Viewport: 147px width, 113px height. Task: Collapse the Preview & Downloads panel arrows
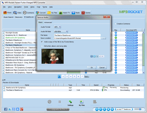[4, 80]
